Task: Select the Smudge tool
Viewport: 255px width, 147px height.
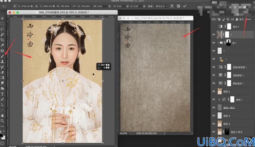Action: tap(2, 83)
